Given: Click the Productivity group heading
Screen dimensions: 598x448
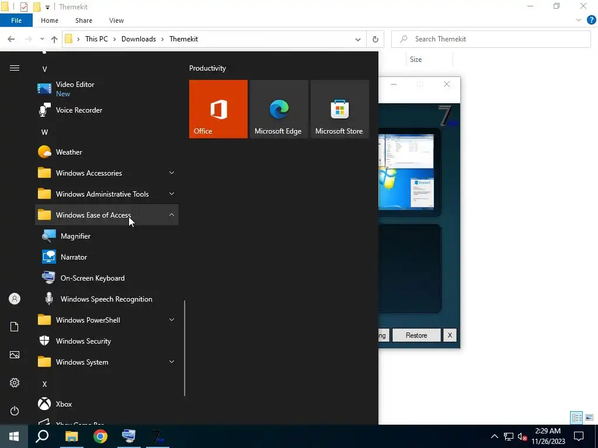Looking at the screenshot, I should click(207, 68).
